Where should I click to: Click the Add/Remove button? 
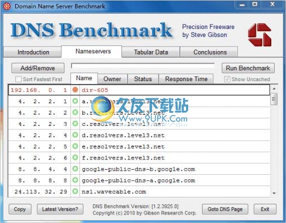tap(38, 68)
